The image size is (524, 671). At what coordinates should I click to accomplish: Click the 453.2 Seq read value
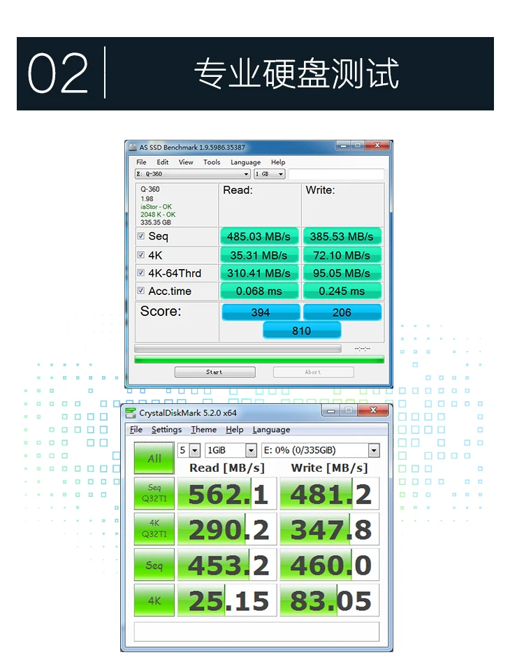pyautogui.click(x=227, y=565)
